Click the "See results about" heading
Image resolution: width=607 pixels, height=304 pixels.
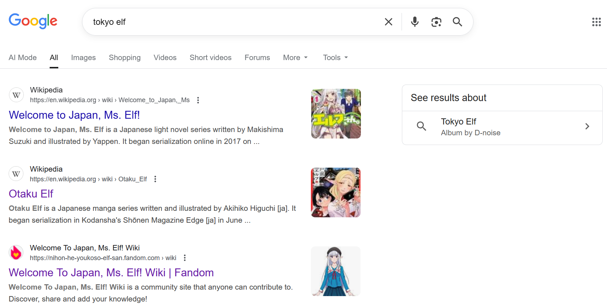tap(449, 98)
